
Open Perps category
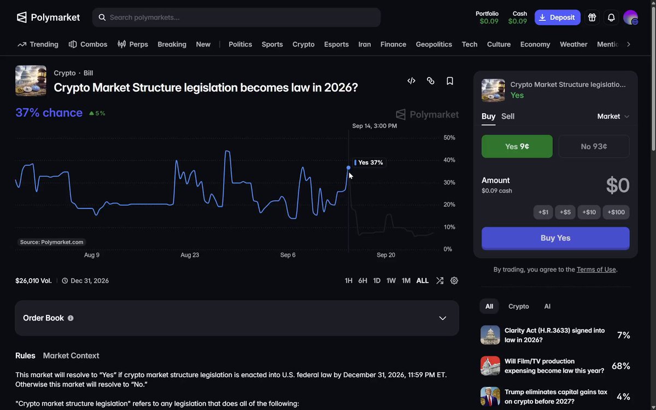133,44
